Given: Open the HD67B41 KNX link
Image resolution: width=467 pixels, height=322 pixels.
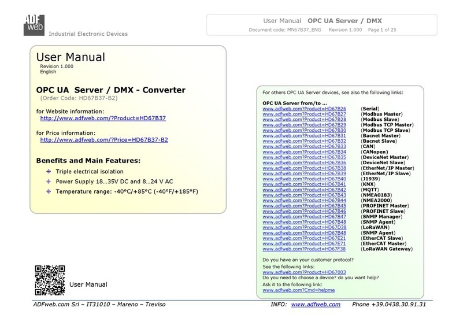Looking at the screenshot, I should (x=304, y=184).
